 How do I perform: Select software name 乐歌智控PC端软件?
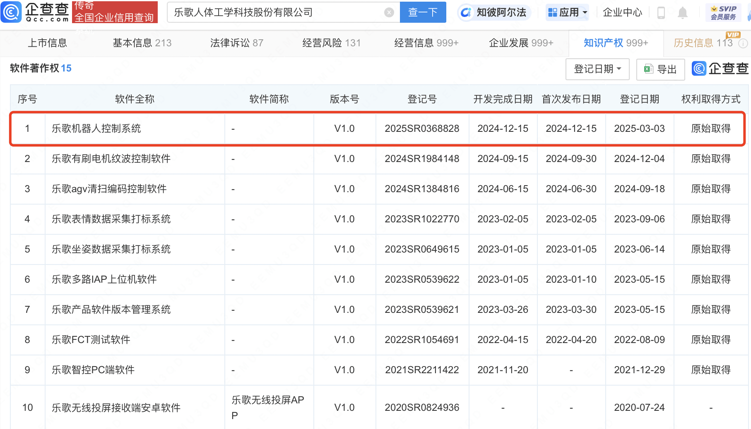93,370
